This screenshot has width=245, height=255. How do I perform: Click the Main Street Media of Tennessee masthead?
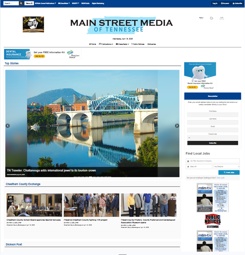pyautogui.click(x=121, y=25)
